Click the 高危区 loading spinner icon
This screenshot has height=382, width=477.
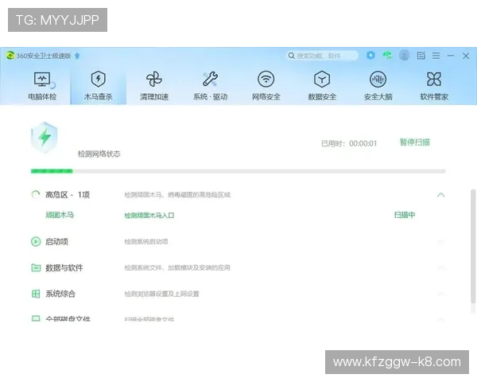tap(36, 194)
